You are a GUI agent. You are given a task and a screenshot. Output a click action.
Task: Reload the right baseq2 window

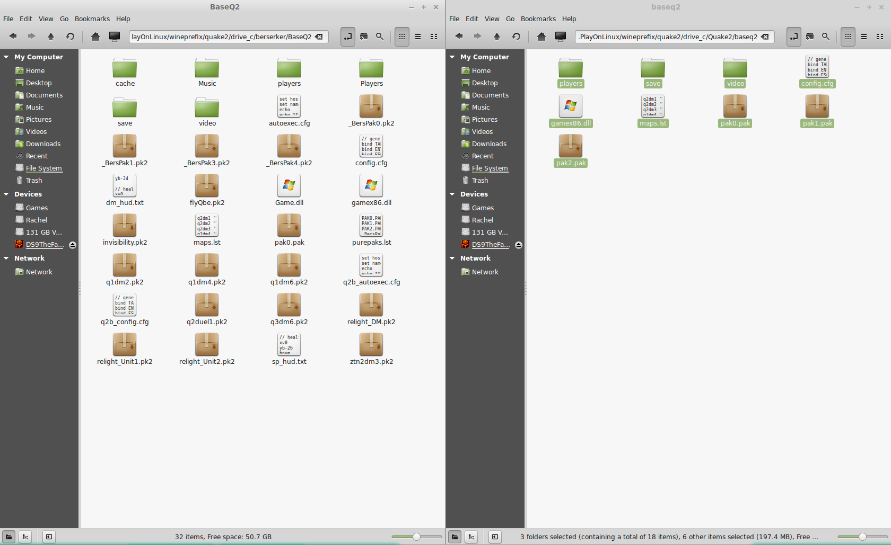click(516, 37)
